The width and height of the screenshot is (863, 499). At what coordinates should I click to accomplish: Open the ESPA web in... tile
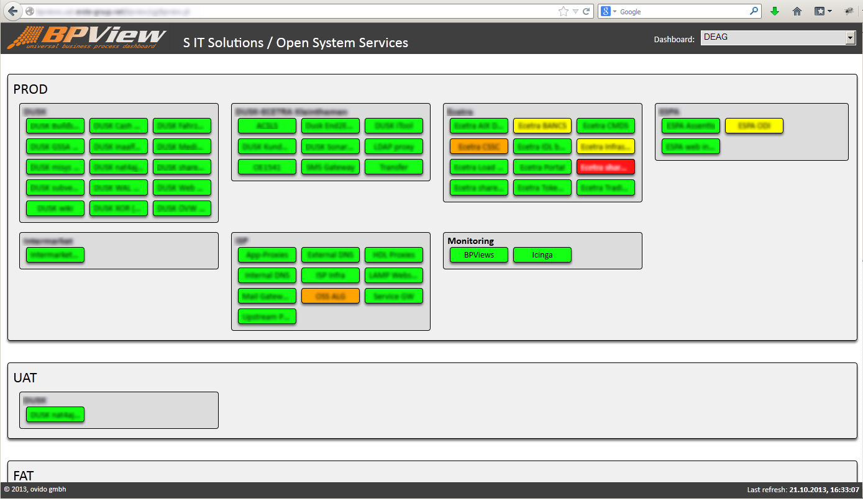point(691,146)
